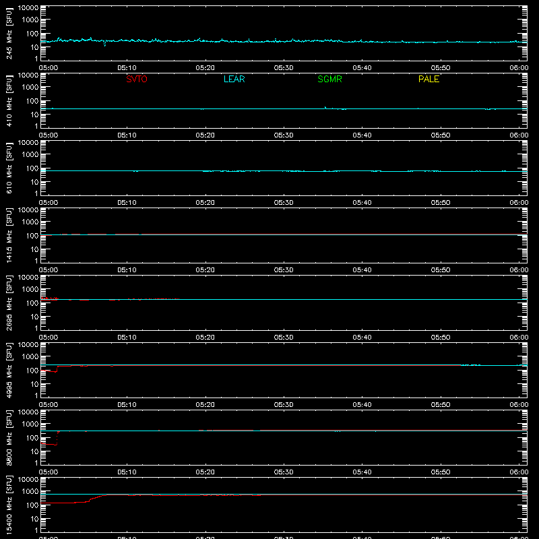Select the "245 MHz [SFU]" axis label
The height and width of the screenshot is (539, 539).
9,33
